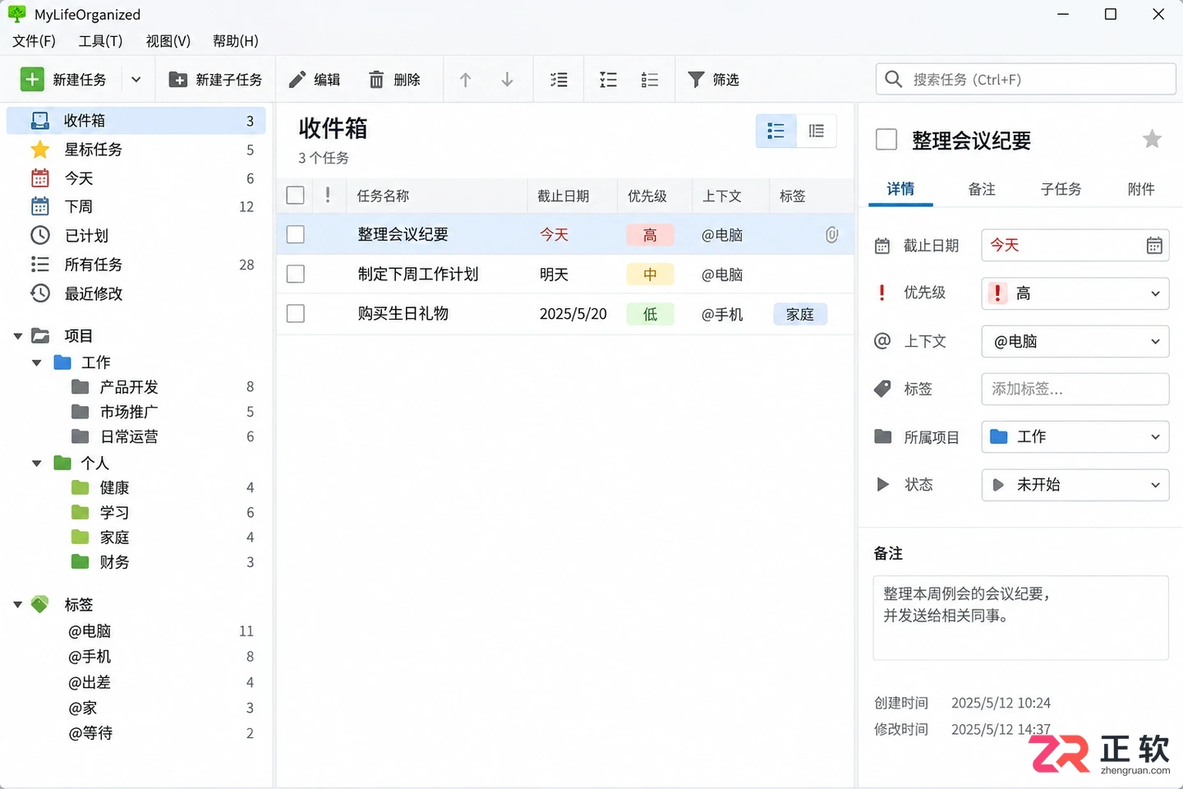Click the numbered list toolbar icon
Viewport: 1183px width, 789px height.
(x=650, y=80)
